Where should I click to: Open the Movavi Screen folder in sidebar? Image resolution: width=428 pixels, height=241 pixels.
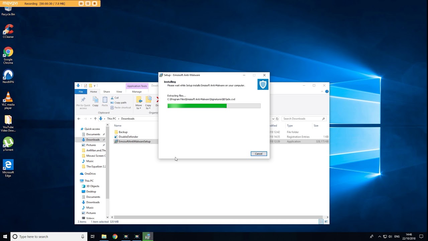pyautogui.click(x=96, y=156)
